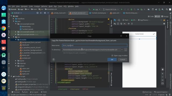Toggle the Palette side panel
The height and width of the screenshot is (96, 172).
coord(111,23)
